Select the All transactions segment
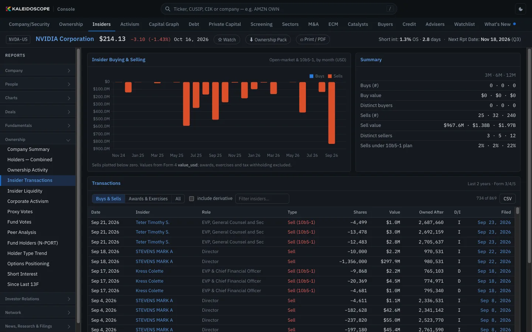Screen dimensions: 532x332 click(x=178, y=198)
